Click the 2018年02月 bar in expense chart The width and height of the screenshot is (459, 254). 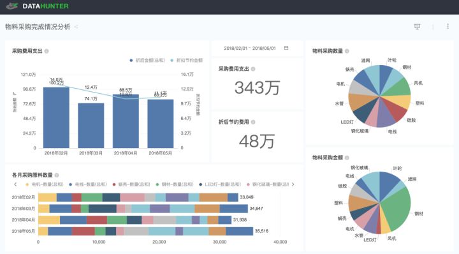coord(56,117)
